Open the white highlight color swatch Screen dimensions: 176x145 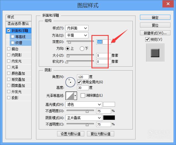pyautogui.click(x=109, y=104)
